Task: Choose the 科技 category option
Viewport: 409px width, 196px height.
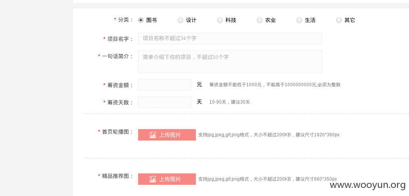Action: coord(220,20)
